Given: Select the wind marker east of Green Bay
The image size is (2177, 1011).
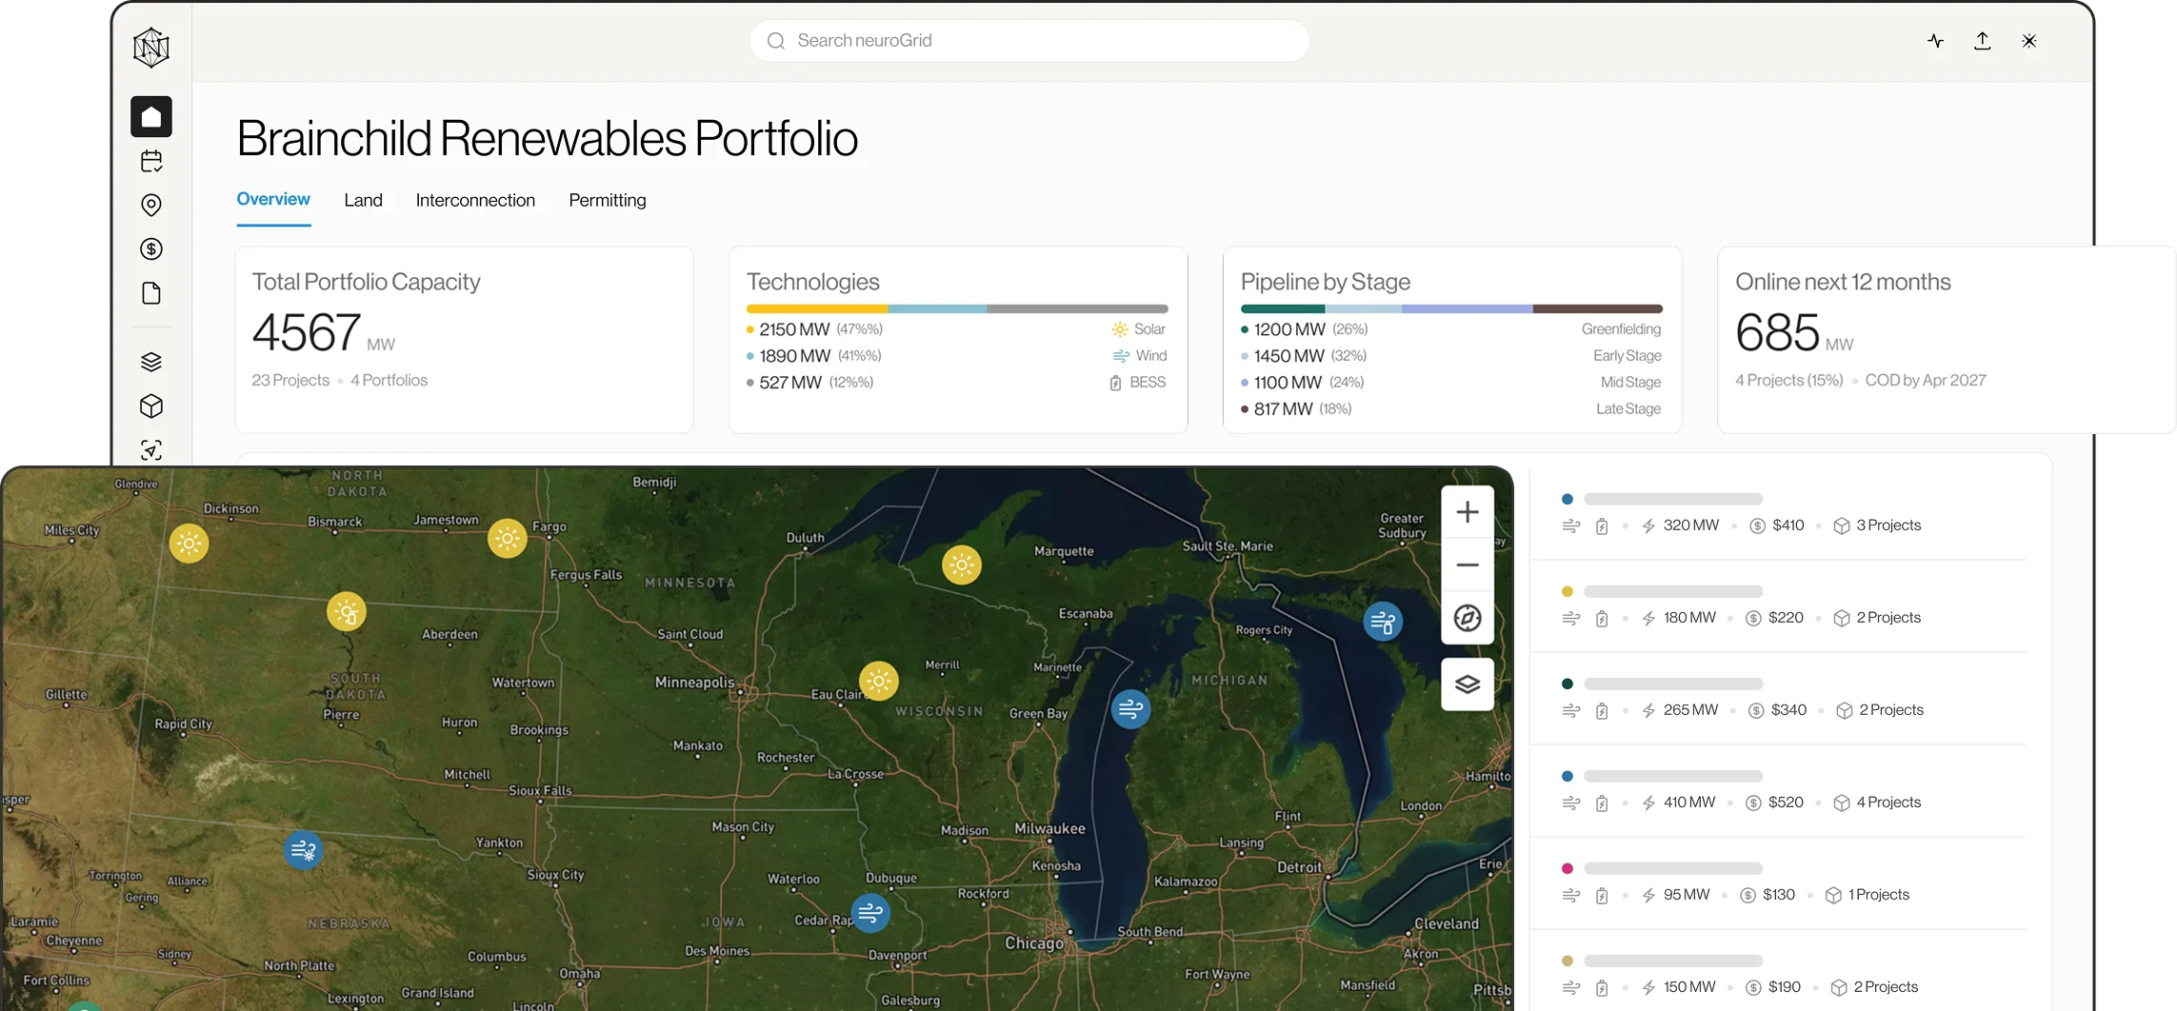Looking at the screenshot, I should click(1131, 709).
